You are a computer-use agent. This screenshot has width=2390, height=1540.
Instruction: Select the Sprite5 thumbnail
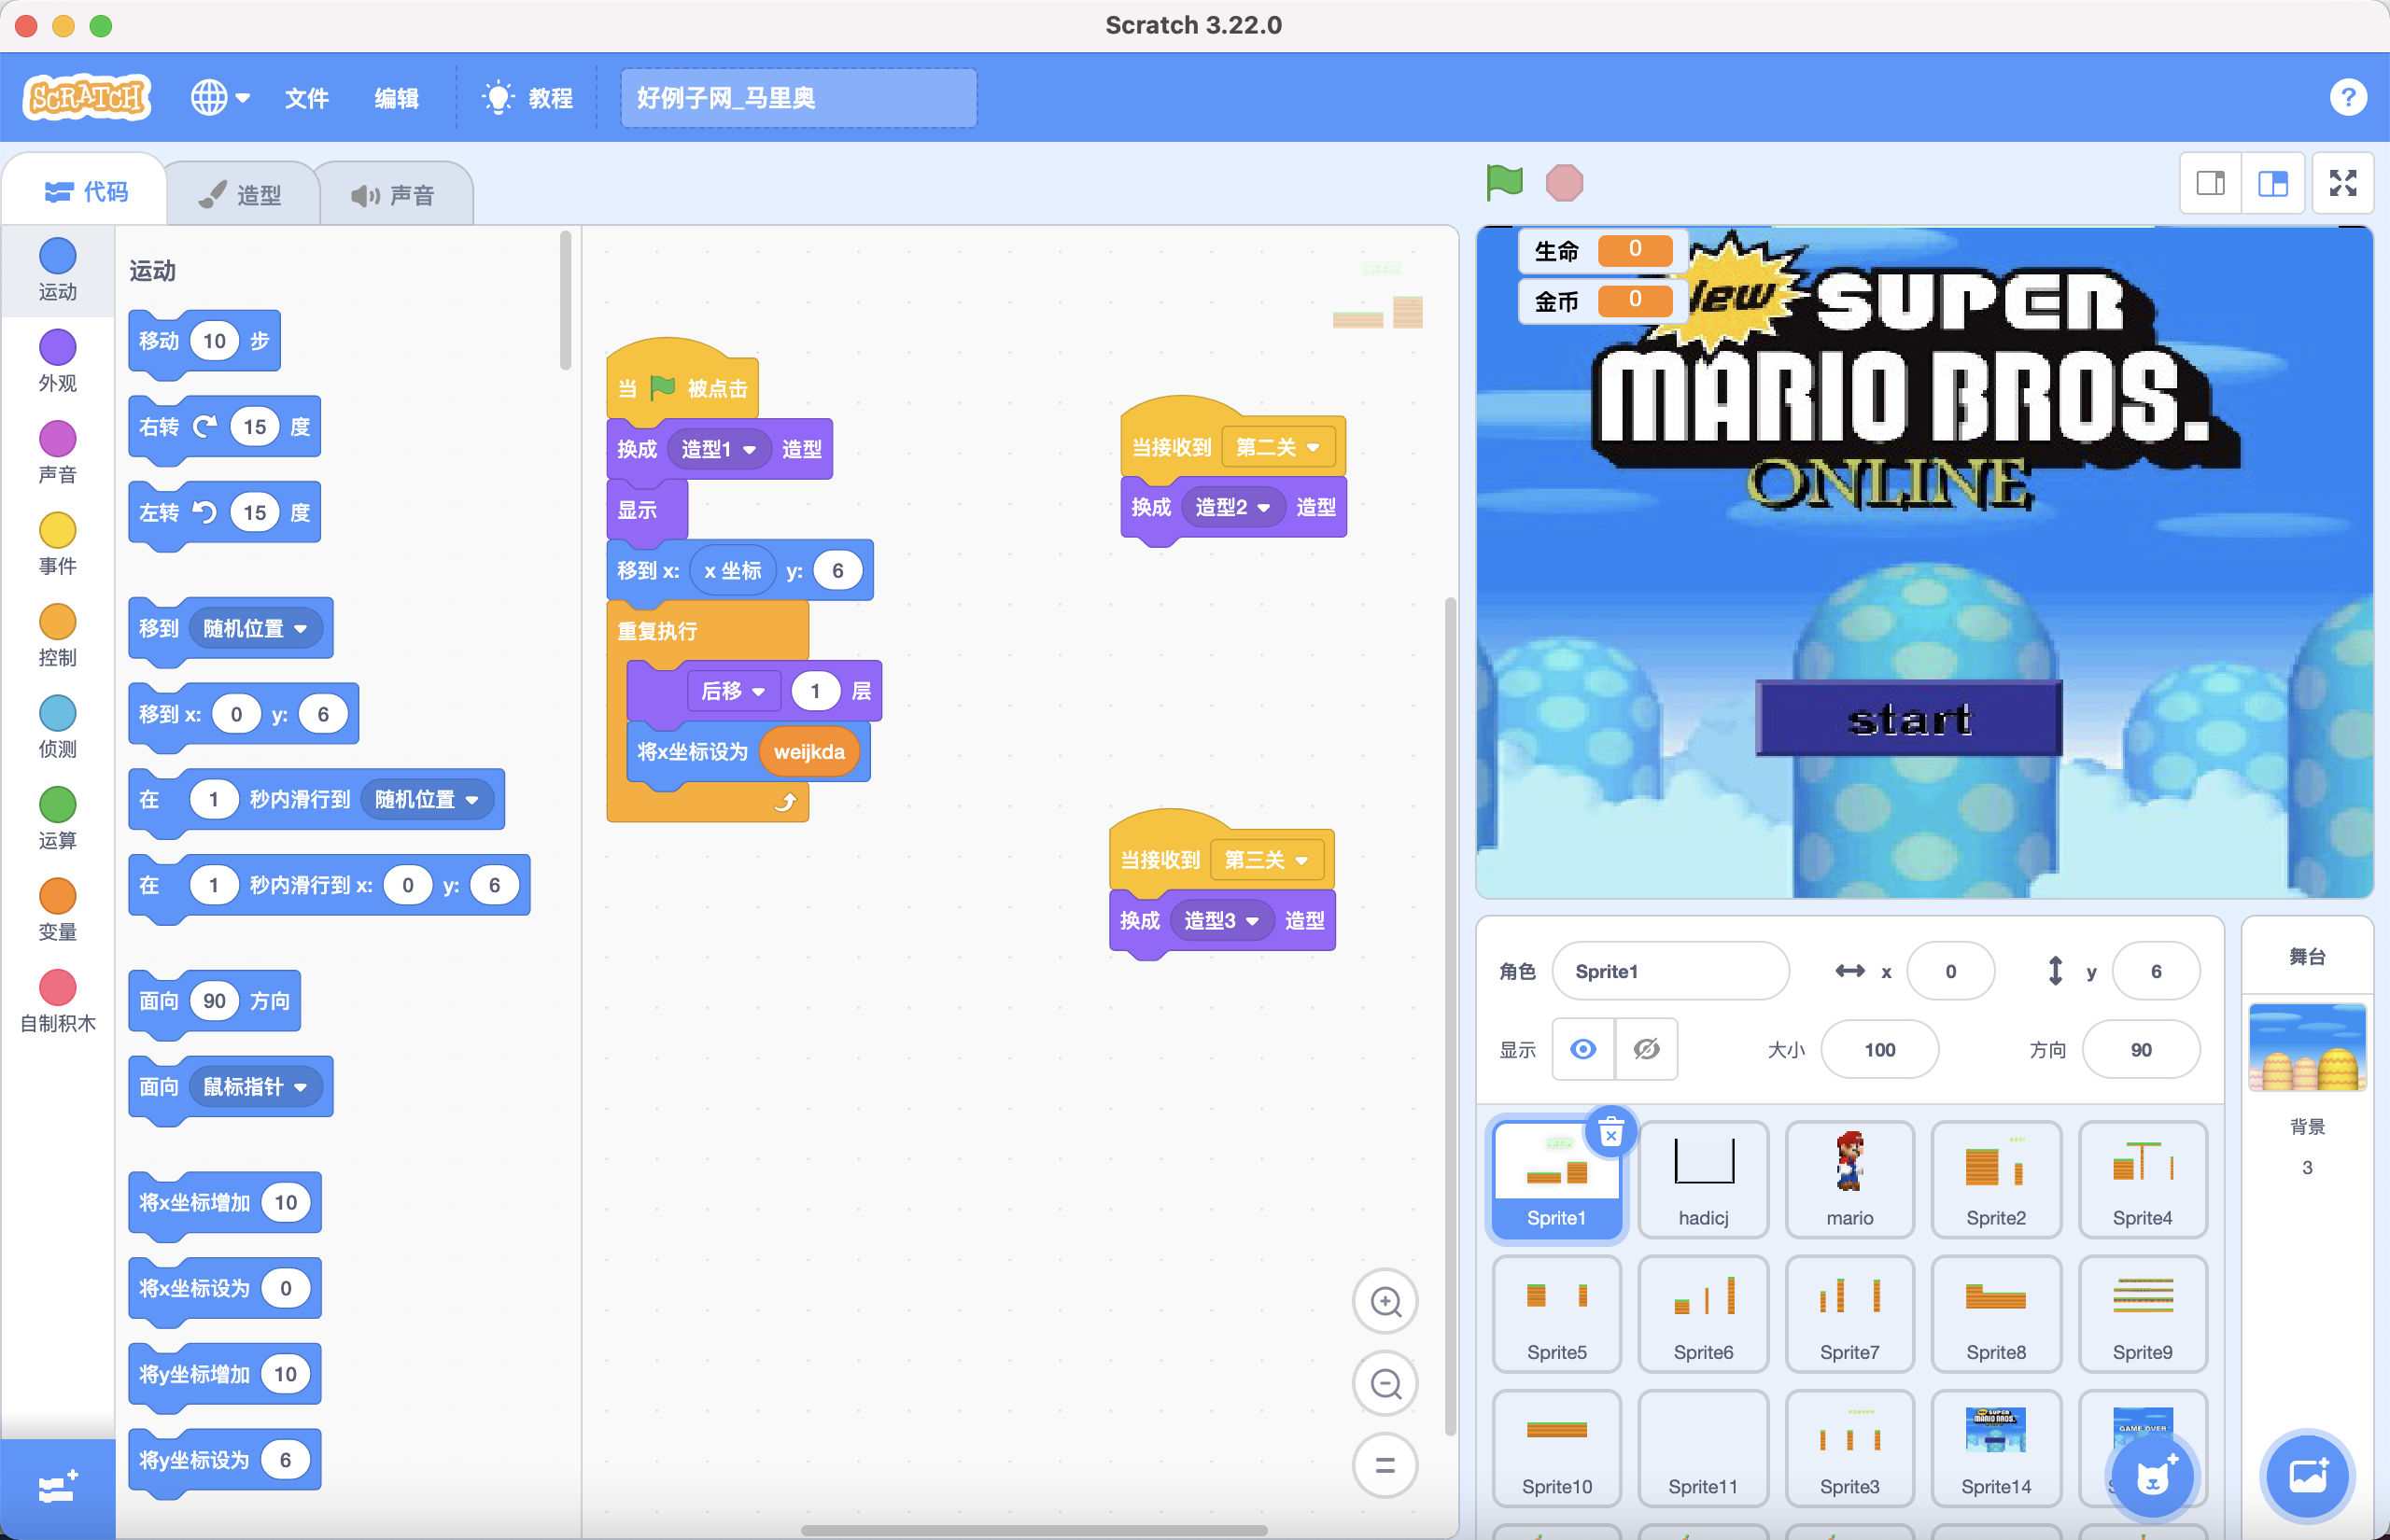pyautogui.click(x=1556, y=1314)
